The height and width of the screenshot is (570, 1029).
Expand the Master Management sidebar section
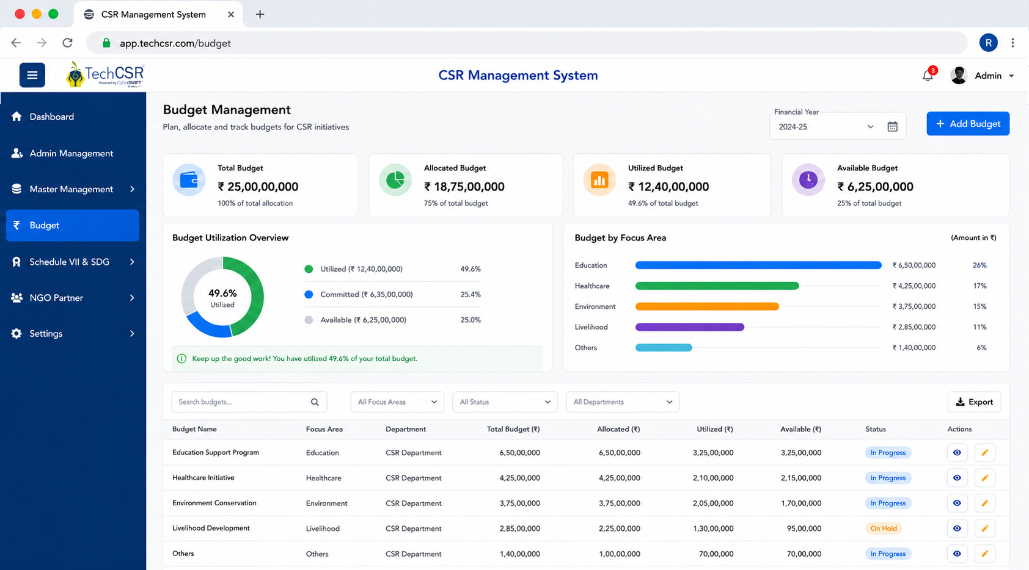[x=73, y=189]
